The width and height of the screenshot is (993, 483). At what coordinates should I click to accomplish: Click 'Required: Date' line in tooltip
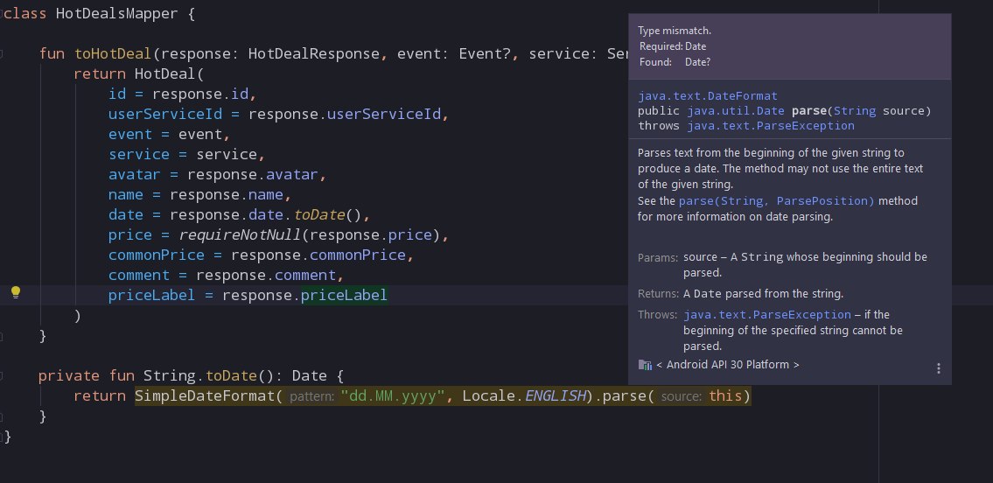click(x=673, y=46)
